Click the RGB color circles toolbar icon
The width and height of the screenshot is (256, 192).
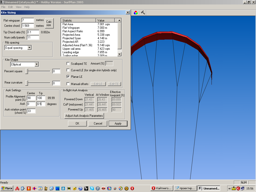tap(135, 12)
